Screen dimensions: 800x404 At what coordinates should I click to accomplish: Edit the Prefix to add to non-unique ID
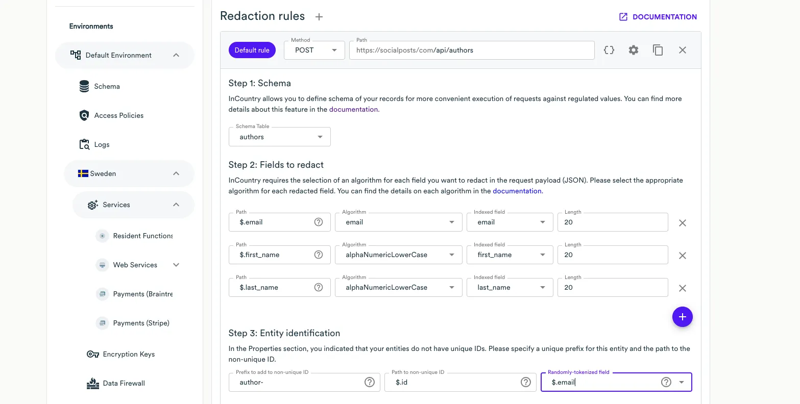[x=296, y=382]
